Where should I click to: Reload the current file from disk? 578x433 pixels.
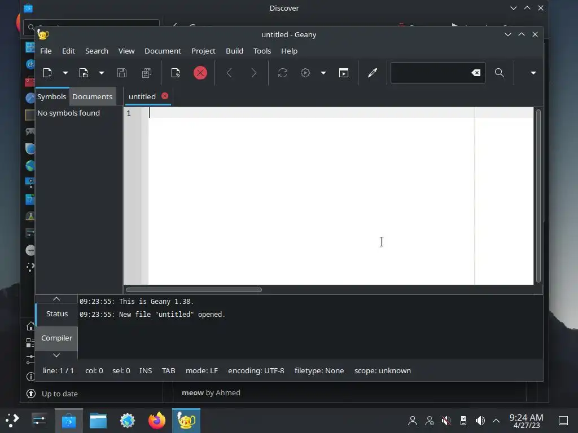click(x=176, y=73)
